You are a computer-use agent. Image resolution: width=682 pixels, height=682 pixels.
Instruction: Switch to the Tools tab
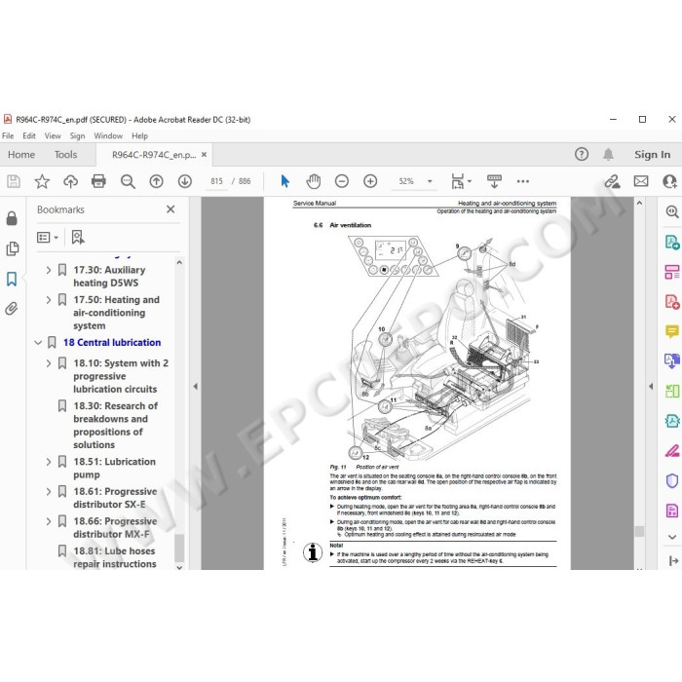click(65, 154)
